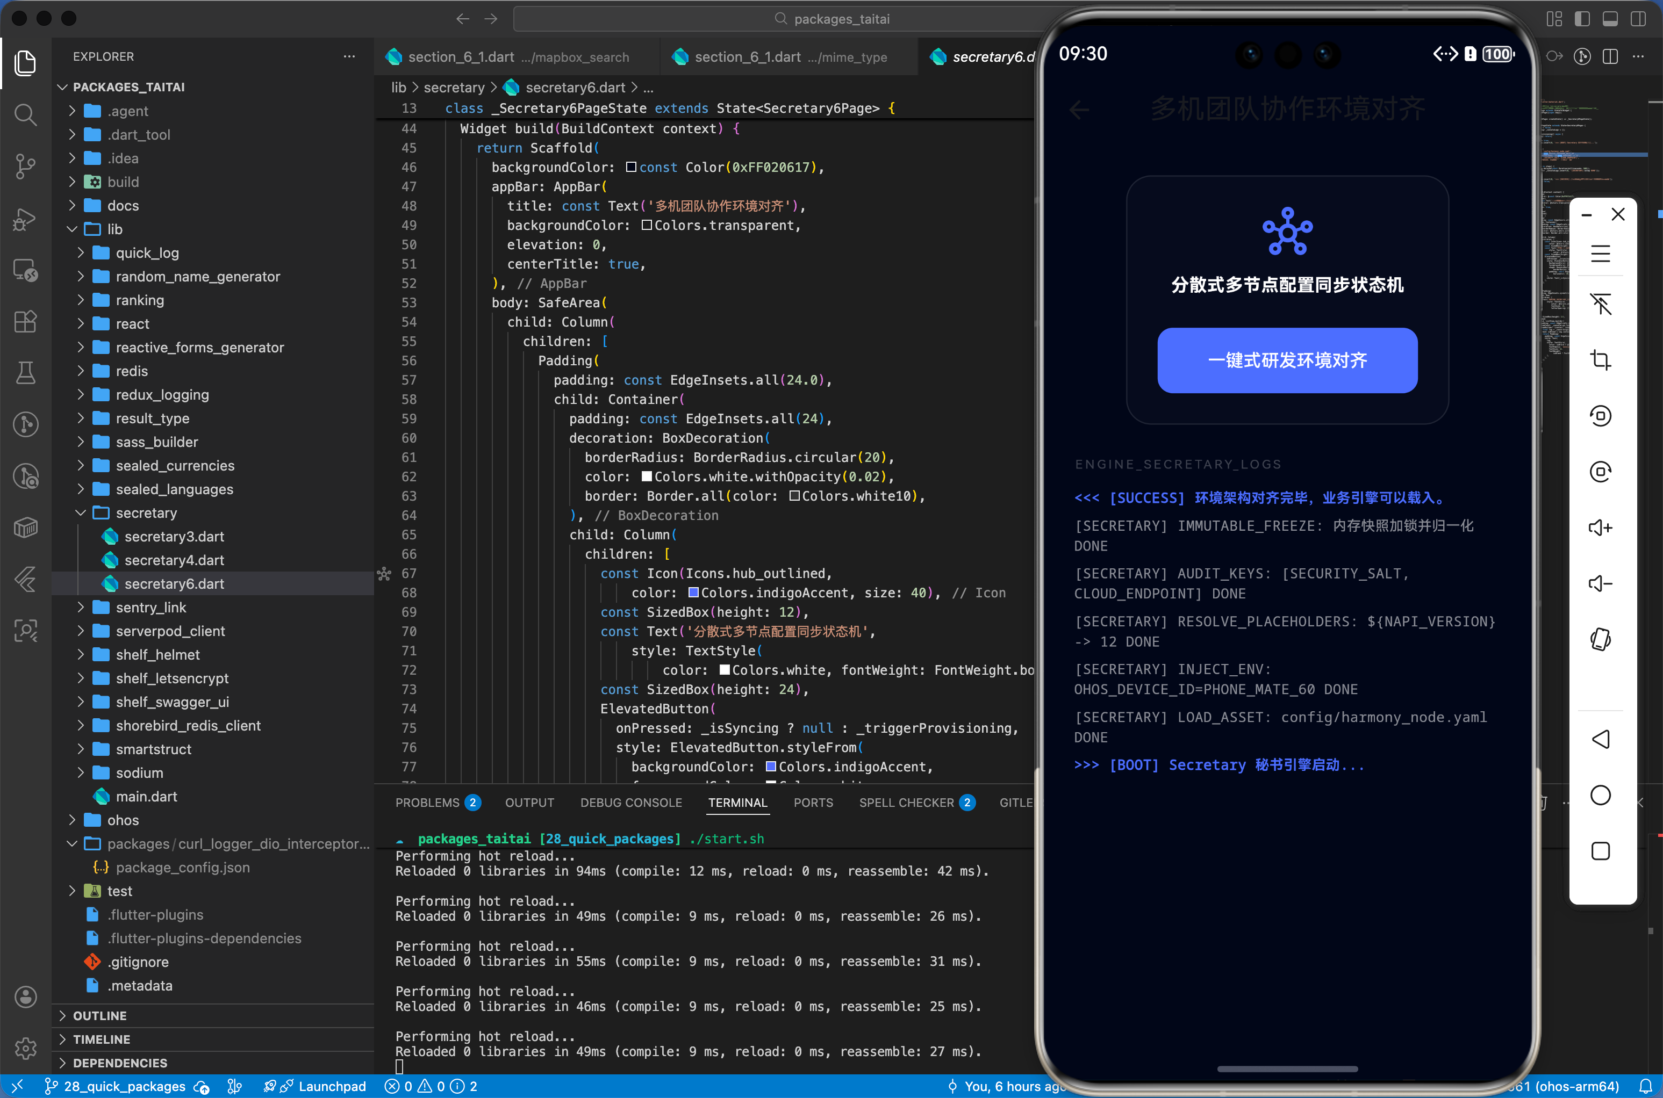Switch to the DEBUG CONSOLE tab
The width and height of the screenshot is (1663, 1098).
pos(630,803)
